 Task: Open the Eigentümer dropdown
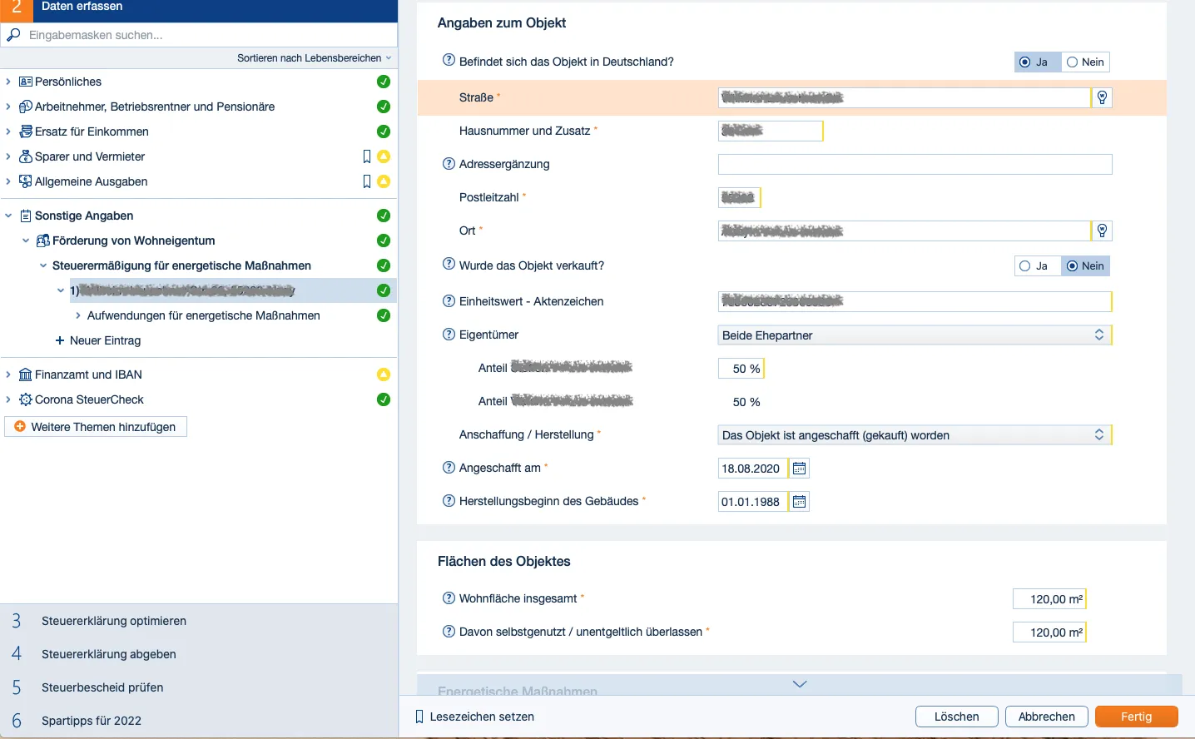click(x=913, y=335)
